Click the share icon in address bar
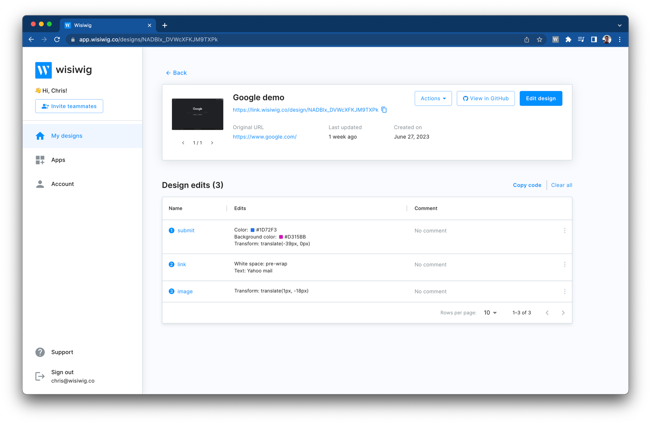This screenshot has width=651, height=424. (527, 39)
